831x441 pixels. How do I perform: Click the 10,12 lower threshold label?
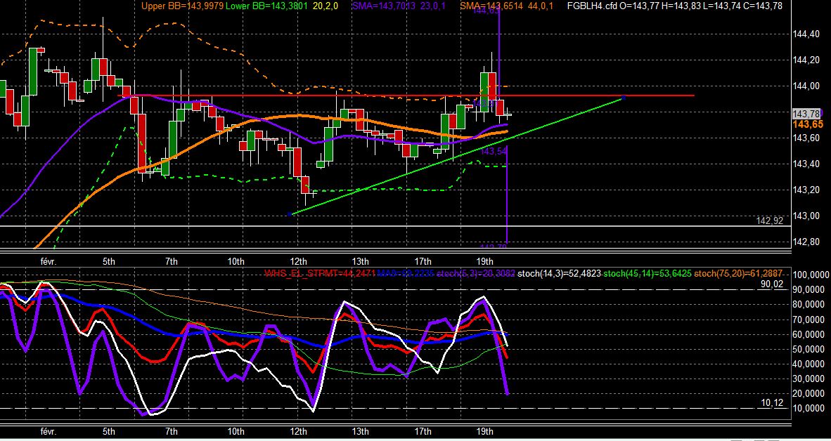(772, 403)
